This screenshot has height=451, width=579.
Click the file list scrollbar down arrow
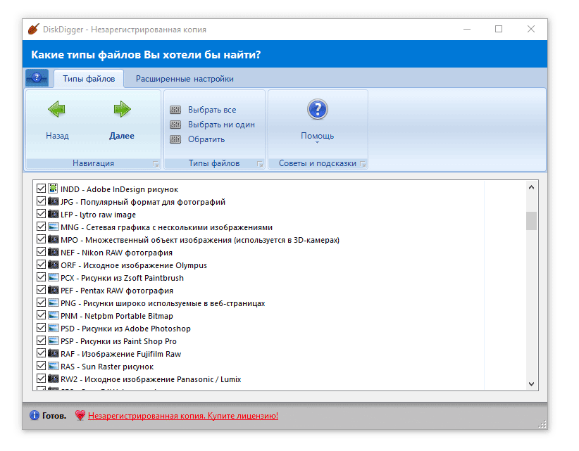tap(532, 384)
